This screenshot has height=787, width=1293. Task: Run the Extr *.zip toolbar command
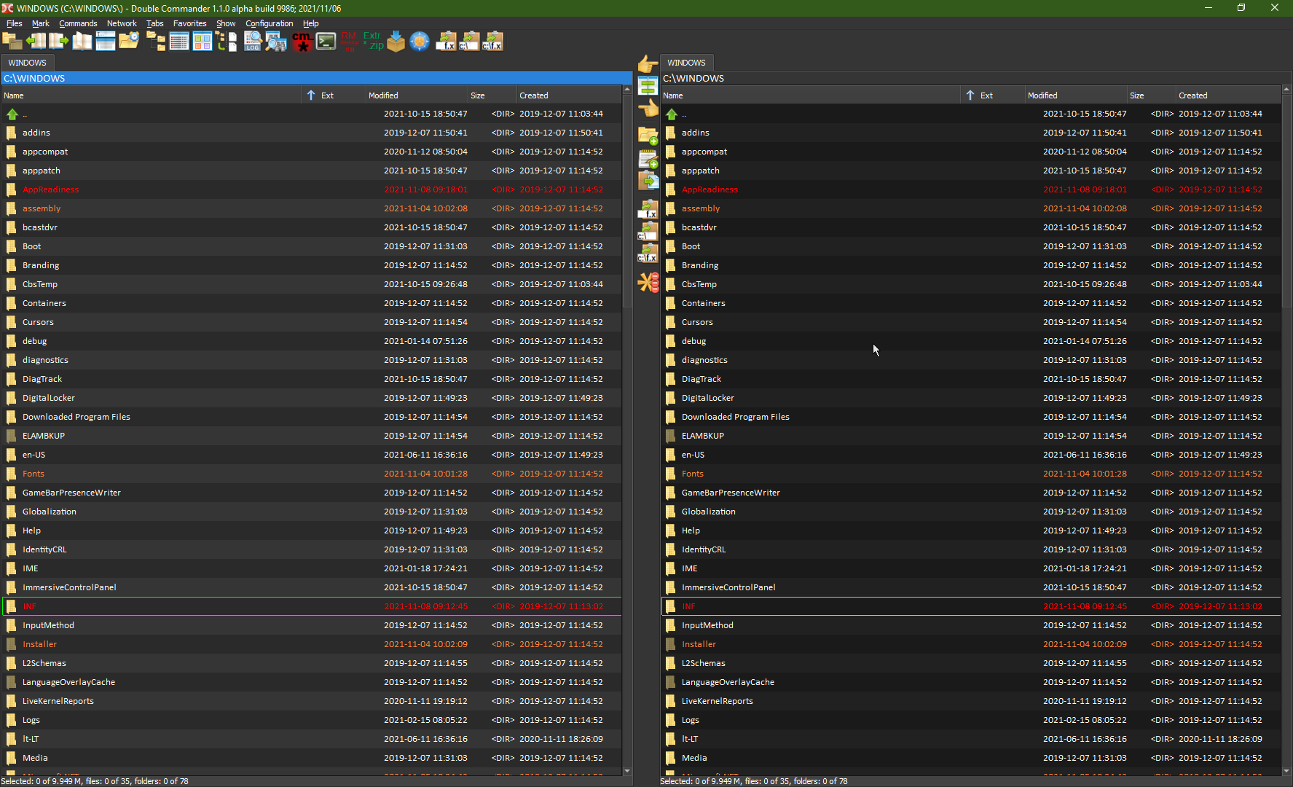point(372,42)
